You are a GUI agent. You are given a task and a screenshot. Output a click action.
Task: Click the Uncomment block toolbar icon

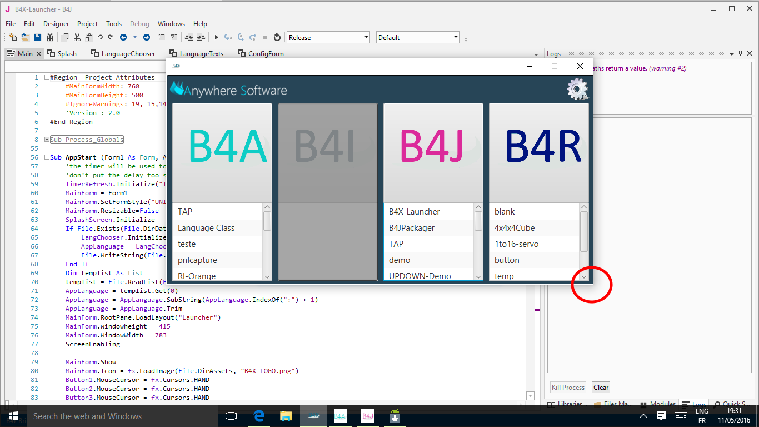click(174, 37)
